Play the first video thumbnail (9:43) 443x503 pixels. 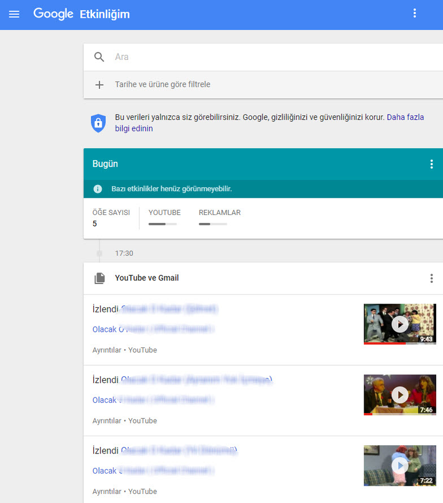click(399, 324)
